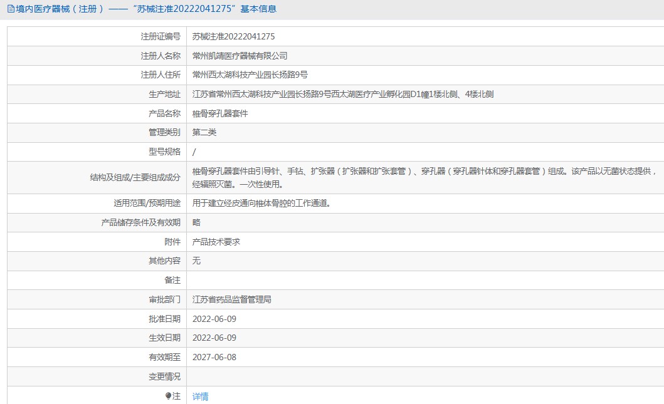Click the document icon beside the page title
664x404 pixels.
tap(11, 9)
